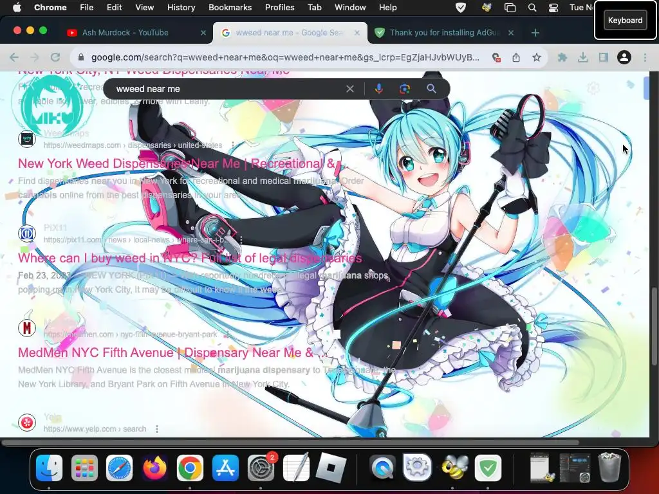Image resolution: width=659 pixels, height=494 pixels.
Task: Open more options for PIX11 result
Action: [x=241, y=240]
